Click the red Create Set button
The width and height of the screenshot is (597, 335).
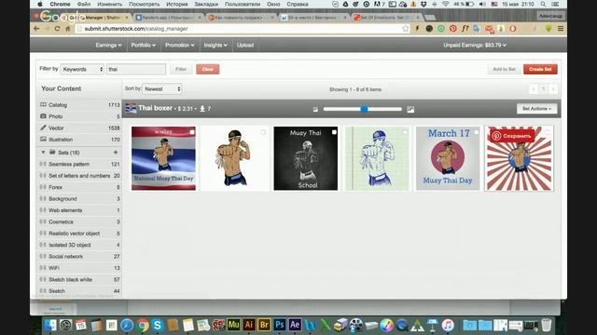point(540,69)
